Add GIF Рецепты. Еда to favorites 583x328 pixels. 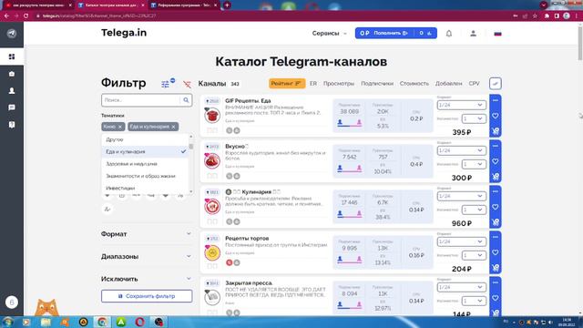pyautogui.click(x=496, y=116)
